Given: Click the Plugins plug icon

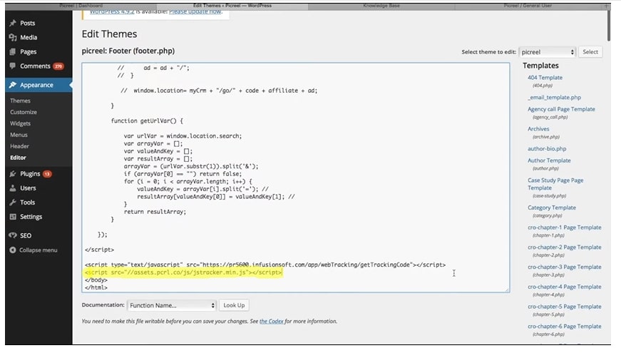Looking at the screenshot, I should 13,173.
